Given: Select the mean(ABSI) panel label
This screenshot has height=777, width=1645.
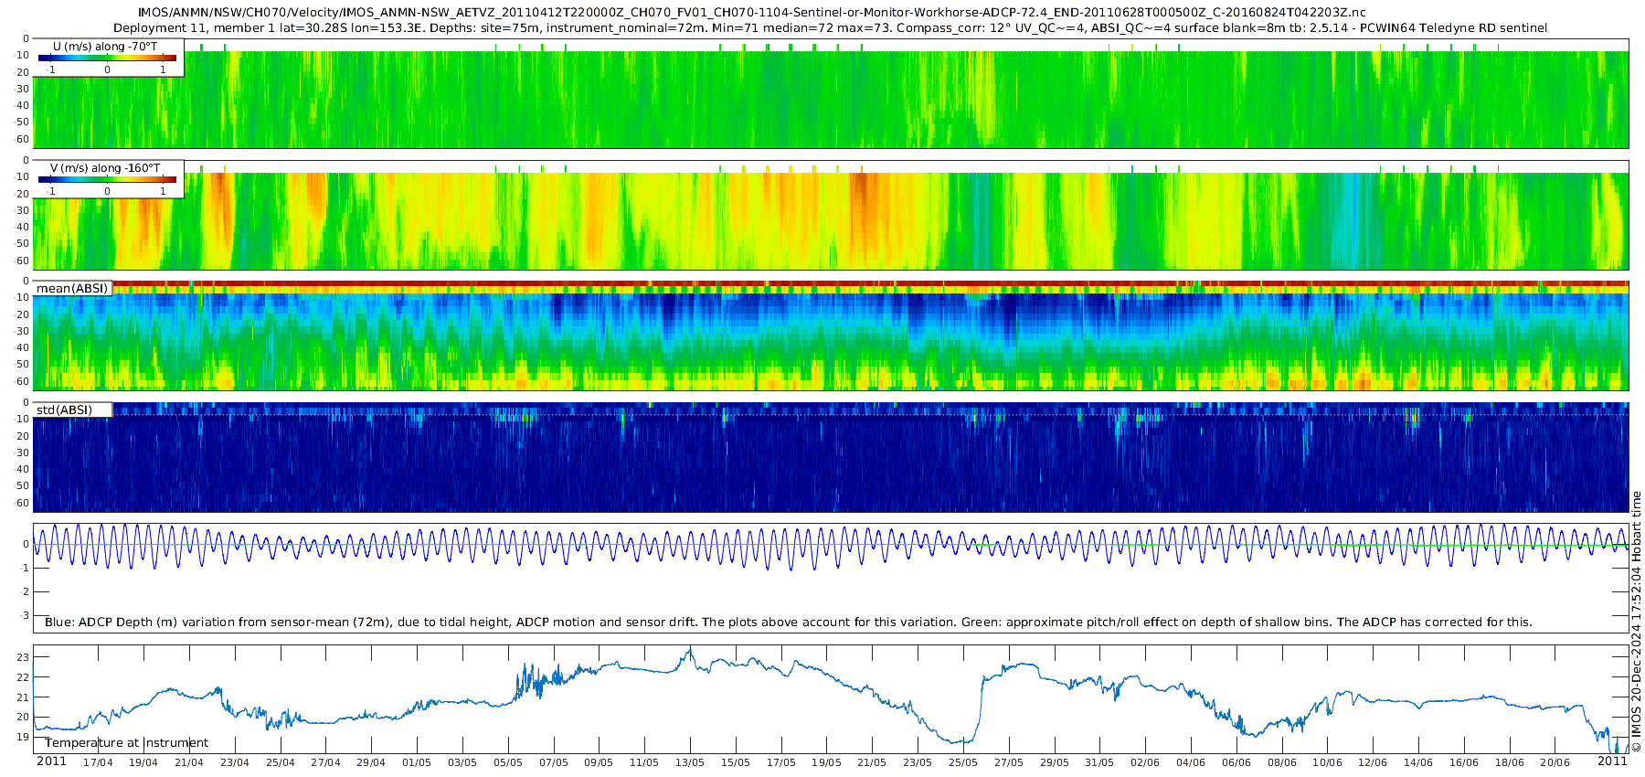Looking at the screenshot, I should pyautogui.click(x=72, y=289).
